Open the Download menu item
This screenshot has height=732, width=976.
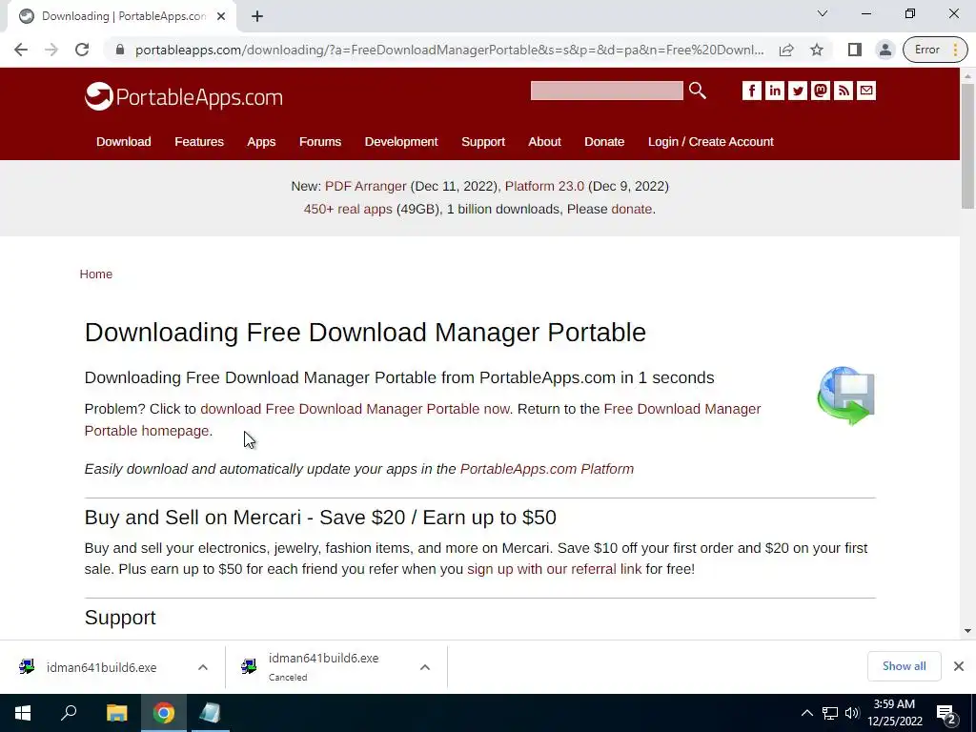click(x=123, y=142)
